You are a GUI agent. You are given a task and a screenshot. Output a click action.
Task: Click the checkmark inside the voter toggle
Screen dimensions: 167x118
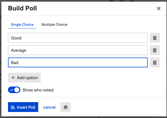coord(11,90)
